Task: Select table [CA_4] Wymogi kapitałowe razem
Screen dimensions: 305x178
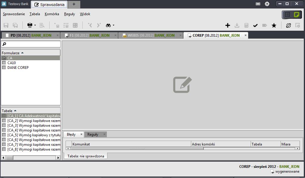Action: [x=31, y=130]
